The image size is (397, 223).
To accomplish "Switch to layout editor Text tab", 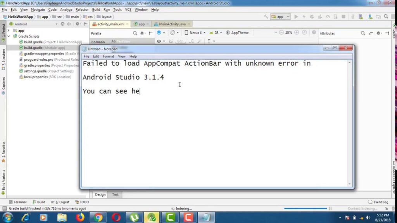I will pyautogui.click(x=115, y=194).
